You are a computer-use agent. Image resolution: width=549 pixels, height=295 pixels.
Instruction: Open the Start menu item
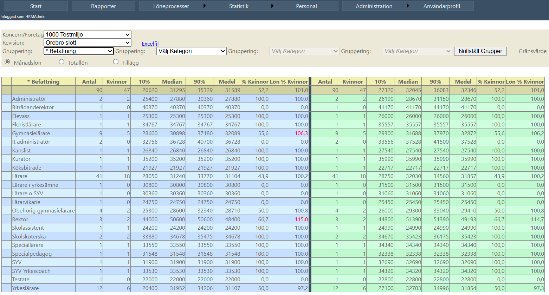click(35, 6)
